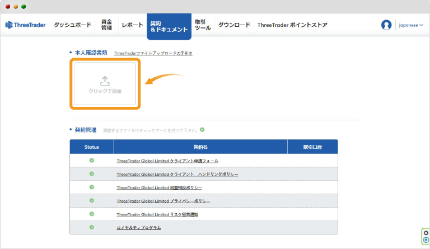Click the 取引口座 column header
The height and width of the screenshot is (249, 430).
point(312,147)
